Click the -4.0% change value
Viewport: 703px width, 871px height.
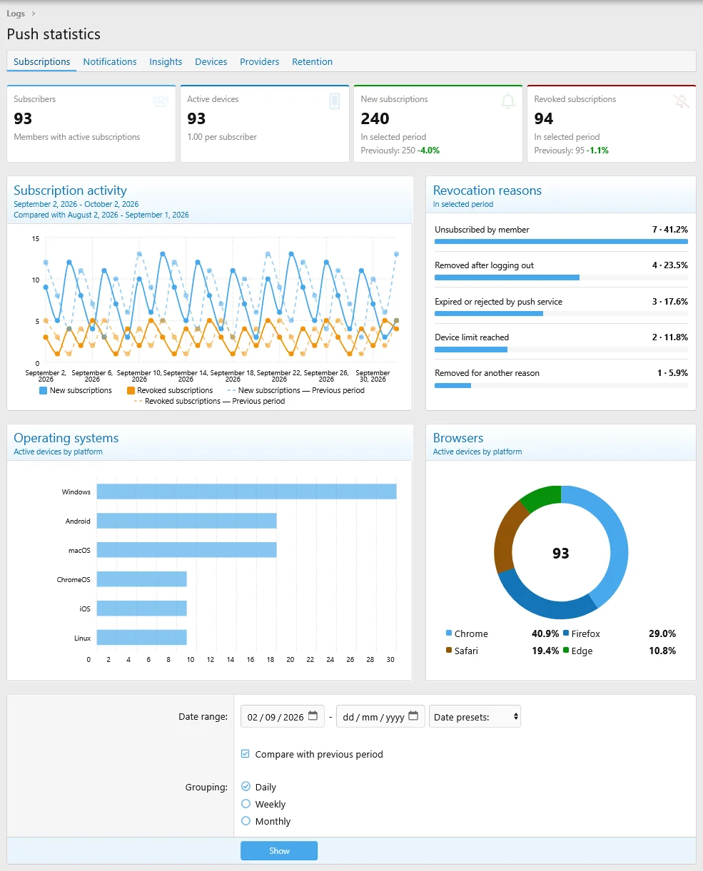click(x=429, y=151)
